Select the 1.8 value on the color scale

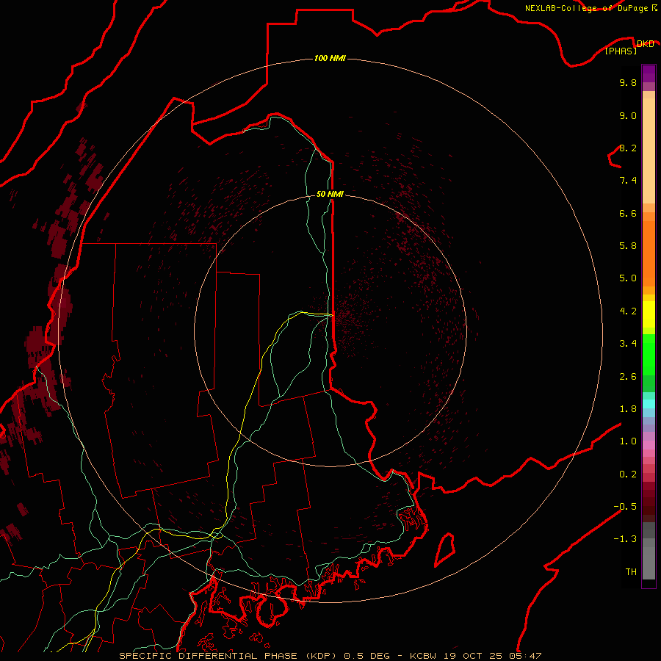pyautogui.click(x=628, y=409)
